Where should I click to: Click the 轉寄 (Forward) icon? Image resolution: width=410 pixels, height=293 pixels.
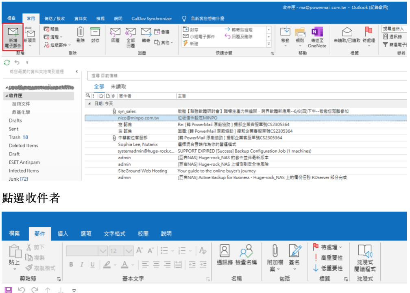tap(146, 32)
